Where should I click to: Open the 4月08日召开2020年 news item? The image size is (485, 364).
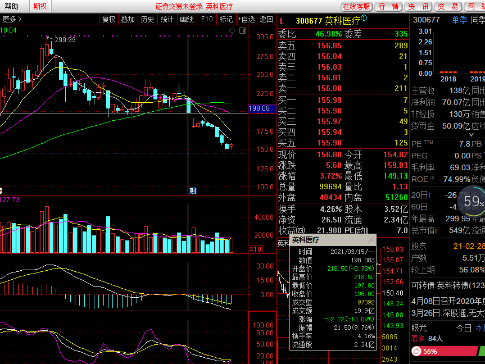[448, 301]
